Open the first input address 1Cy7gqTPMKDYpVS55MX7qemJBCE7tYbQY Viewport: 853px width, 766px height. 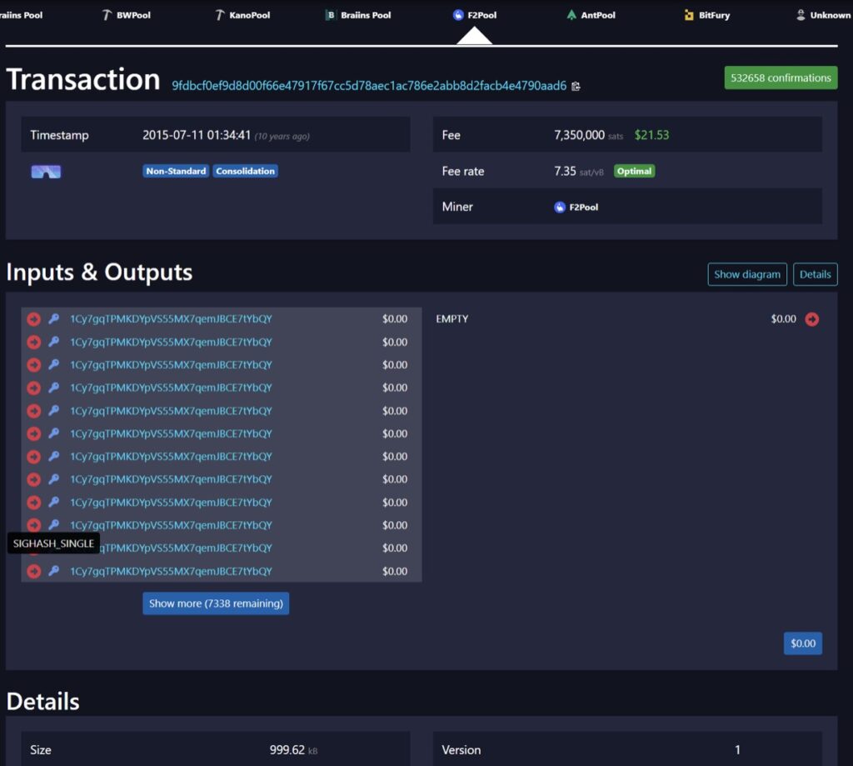coord(171,319)
